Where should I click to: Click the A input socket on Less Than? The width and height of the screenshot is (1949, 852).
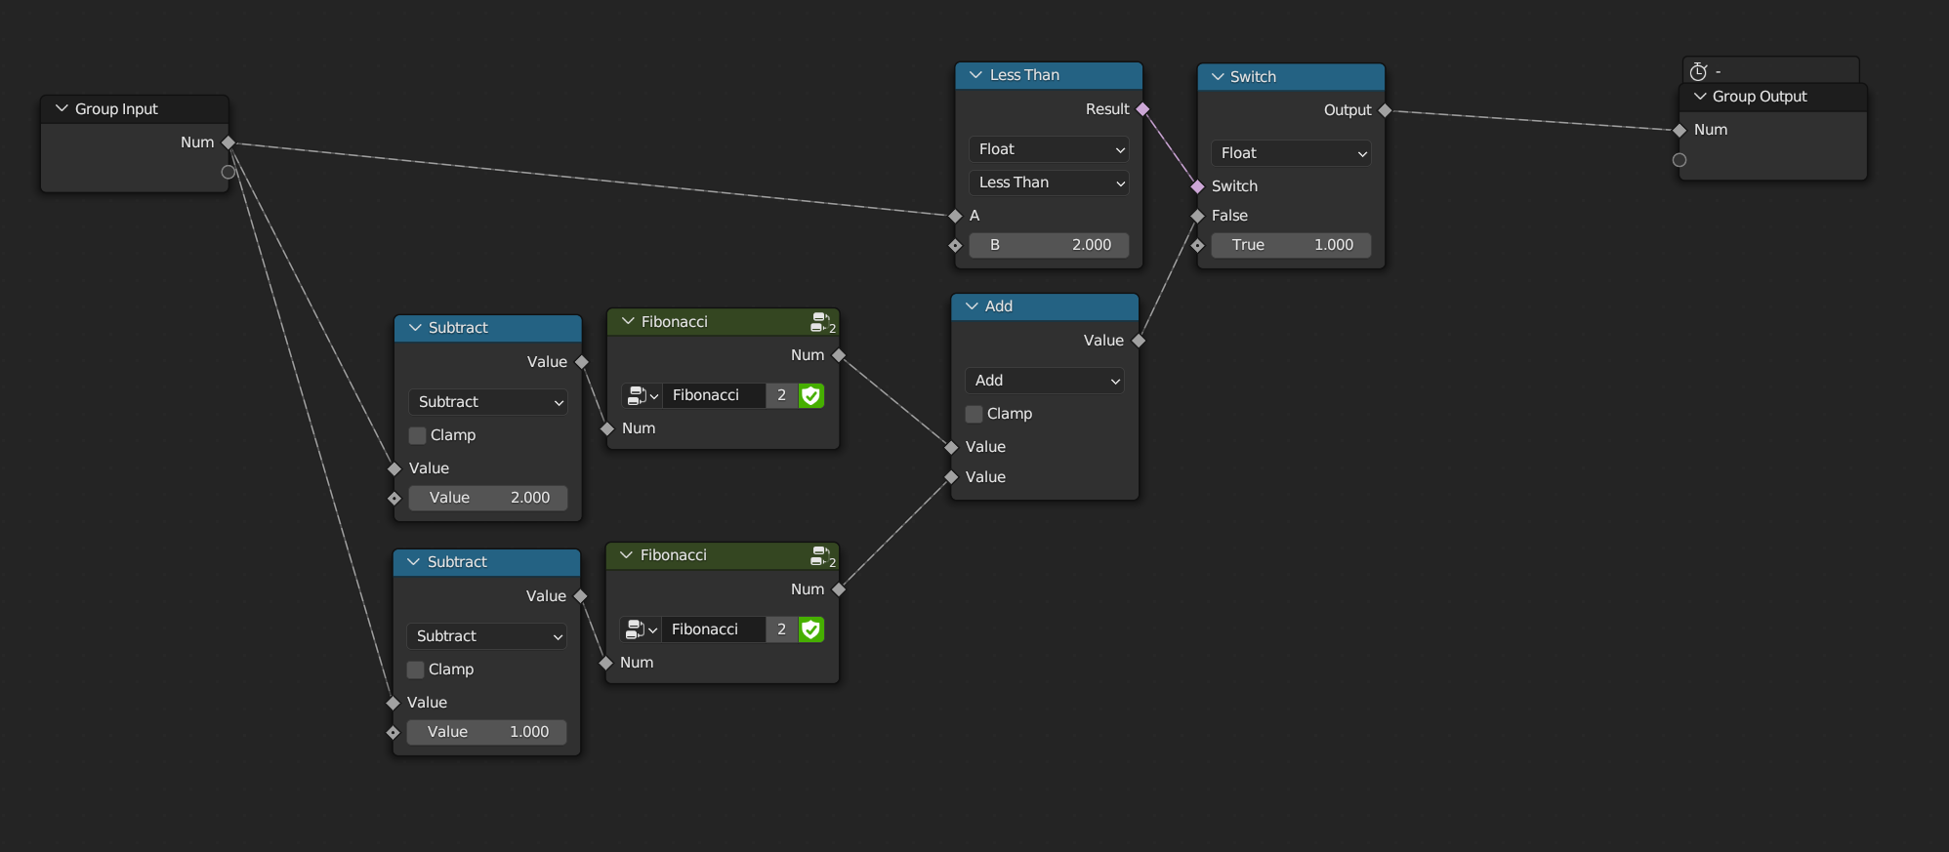click(x=955, y=216)
